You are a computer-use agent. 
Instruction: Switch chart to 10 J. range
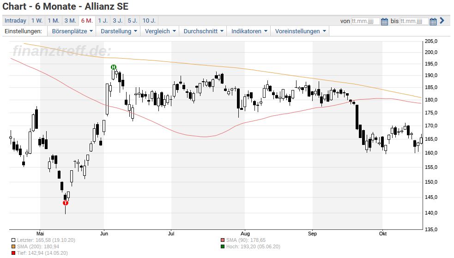click(x=149, y=20)
